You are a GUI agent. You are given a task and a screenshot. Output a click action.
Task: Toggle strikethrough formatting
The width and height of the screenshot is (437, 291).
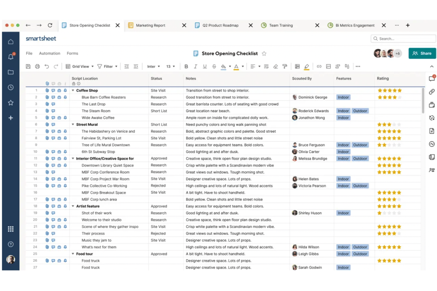214,66
